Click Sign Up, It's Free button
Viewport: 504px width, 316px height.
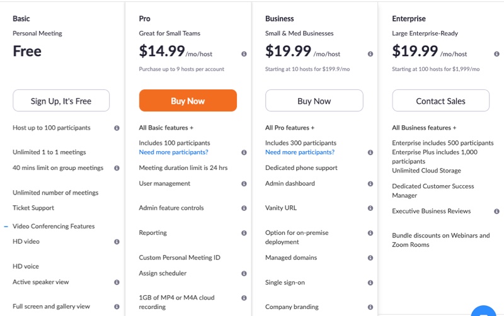(61, 101)
